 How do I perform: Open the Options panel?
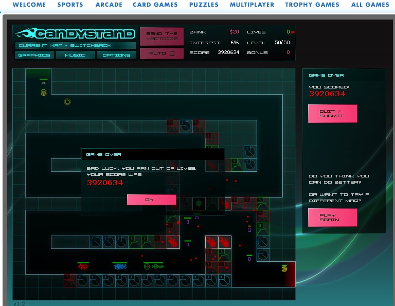(x=117, y=55)
